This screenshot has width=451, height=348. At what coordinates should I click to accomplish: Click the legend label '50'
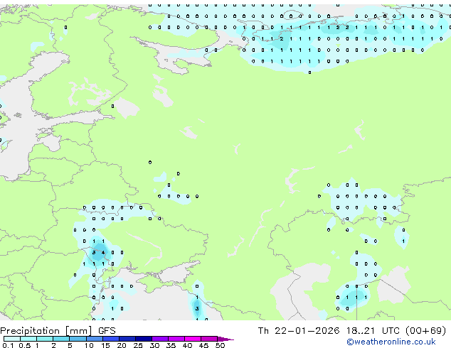[x=220, y=345]
